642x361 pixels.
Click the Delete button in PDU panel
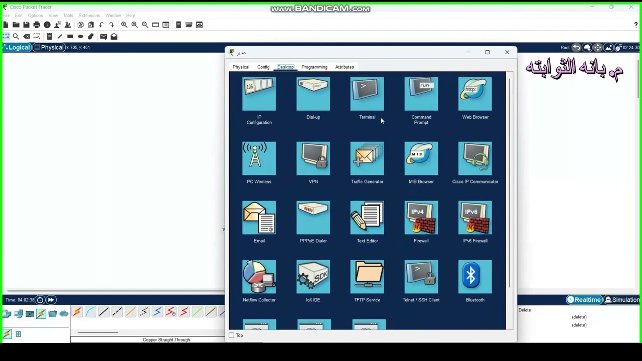(x=525, y=310)
